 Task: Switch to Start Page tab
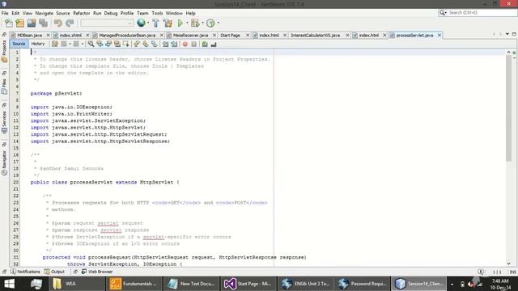[x=230, y=36]
